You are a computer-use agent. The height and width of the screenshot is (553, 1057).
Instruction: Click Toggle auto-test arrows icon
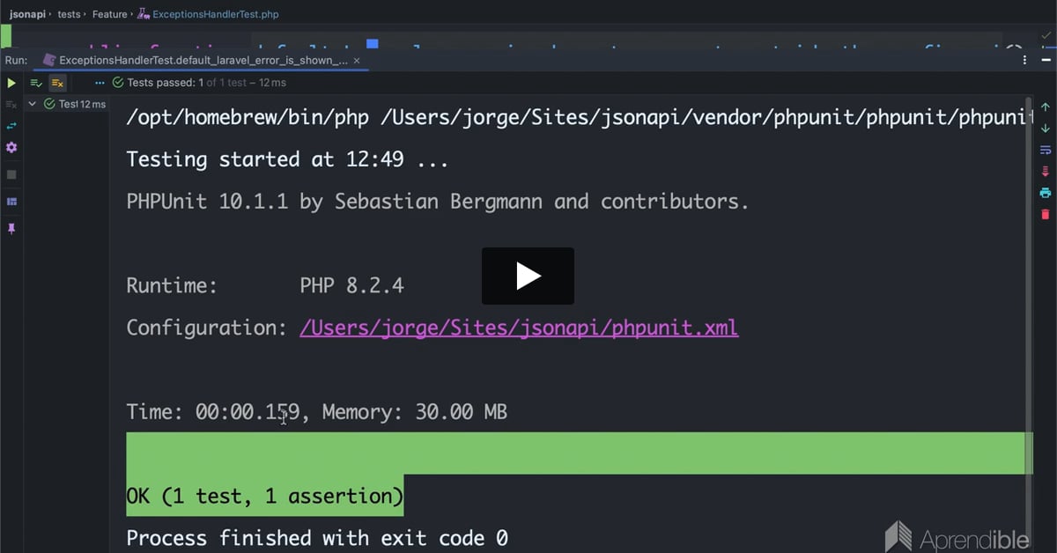point(11,126)
